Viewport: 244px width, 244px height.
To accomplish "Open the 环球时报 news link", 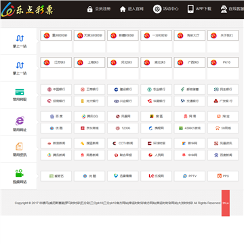I will (x=156, y=143).
